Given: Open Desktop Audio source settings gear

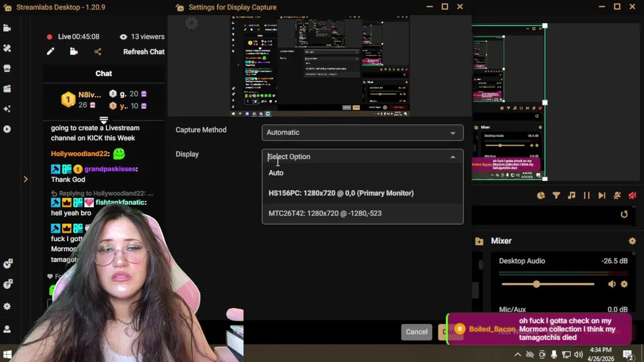Looking at the screenshot, I should click(624, 285).
